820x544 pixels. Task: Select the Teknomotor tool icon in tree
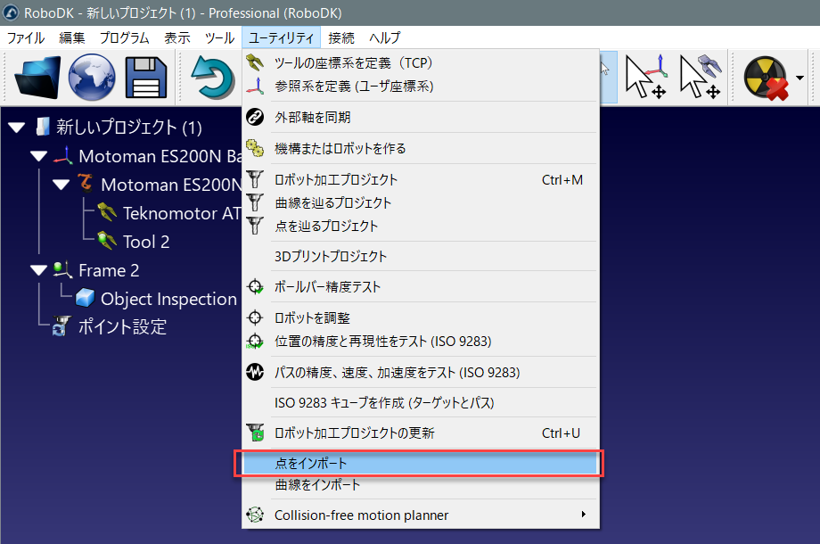click(107, 212)
